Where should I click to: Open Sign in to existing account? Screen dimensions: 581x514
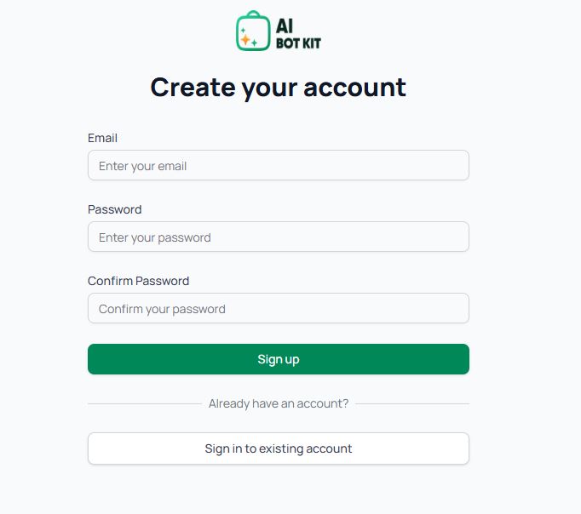click(x=279, y=448)
